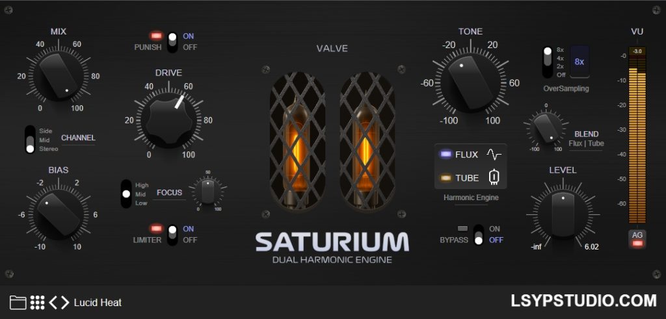Screen dimensions: 666x319
Task: Open the LSYPSTUDIO.COM link
Action: point(583,301)
